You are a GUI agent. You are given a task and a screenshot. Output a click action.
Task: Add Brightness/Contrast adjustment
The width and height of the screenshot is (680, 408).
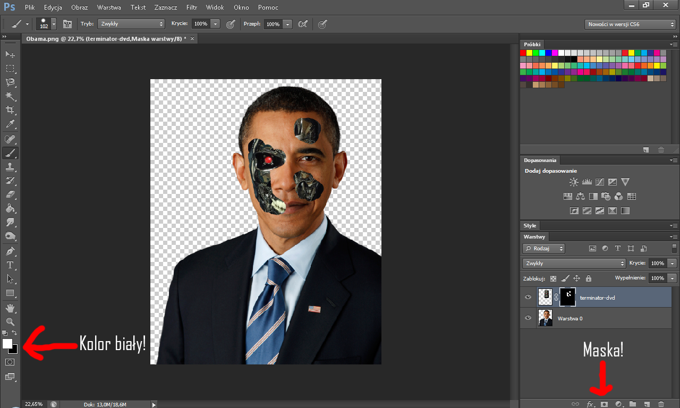(574, 182)
